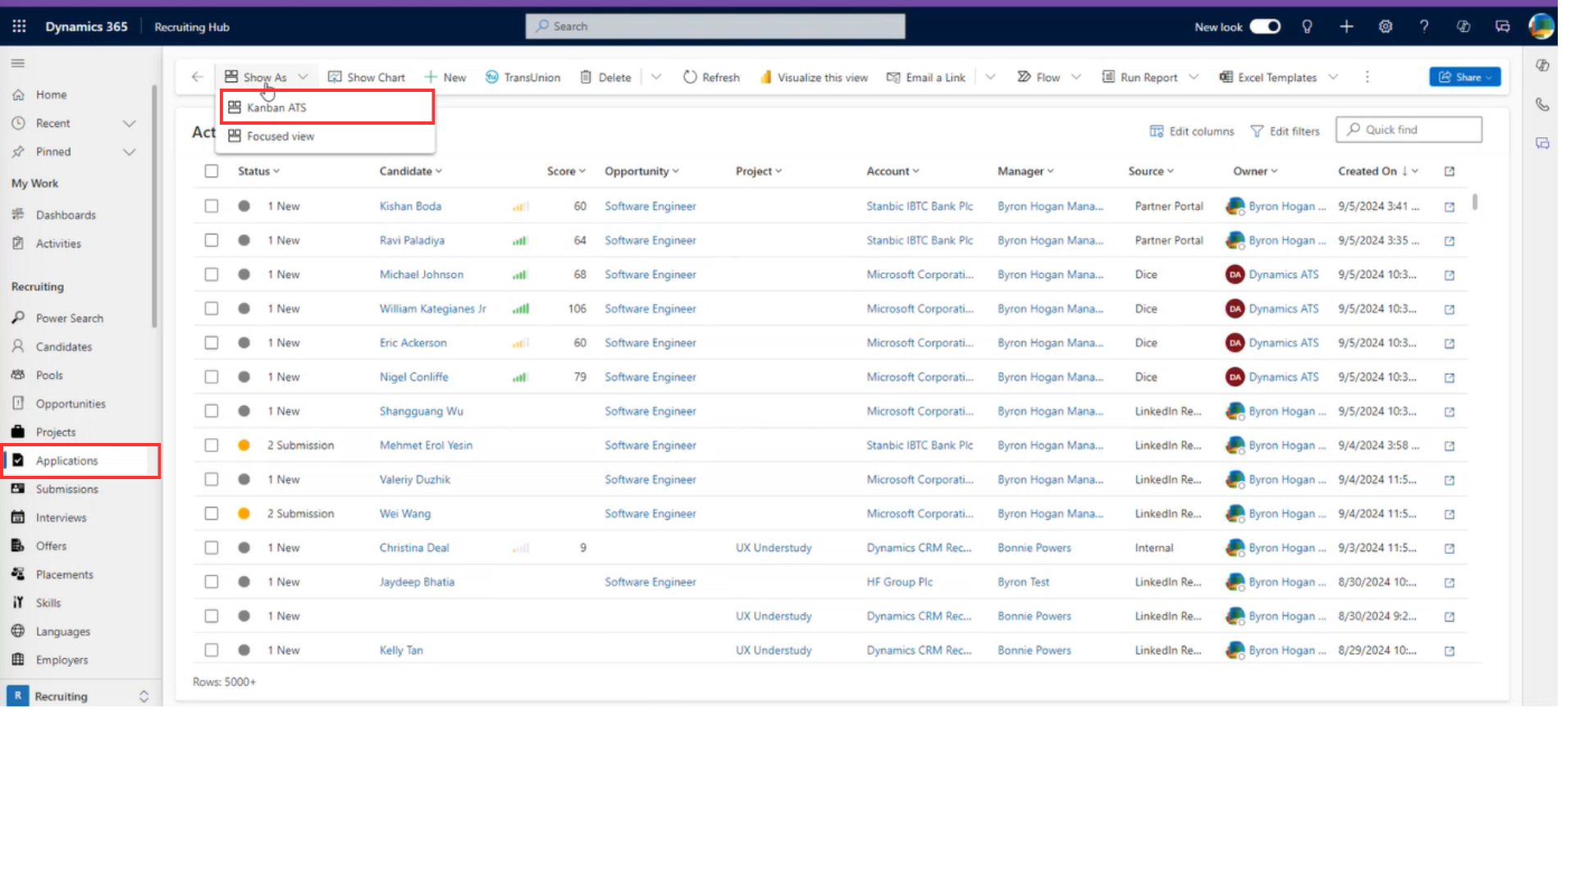Open UX Understudy link in Christina Deal row
Viewport: 1575px width, 886px height.
pyautogui.click(x=774, y=548)
